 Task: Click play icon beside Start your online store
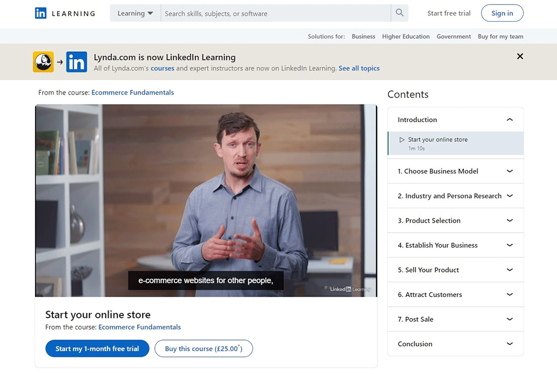click(402, 140)
